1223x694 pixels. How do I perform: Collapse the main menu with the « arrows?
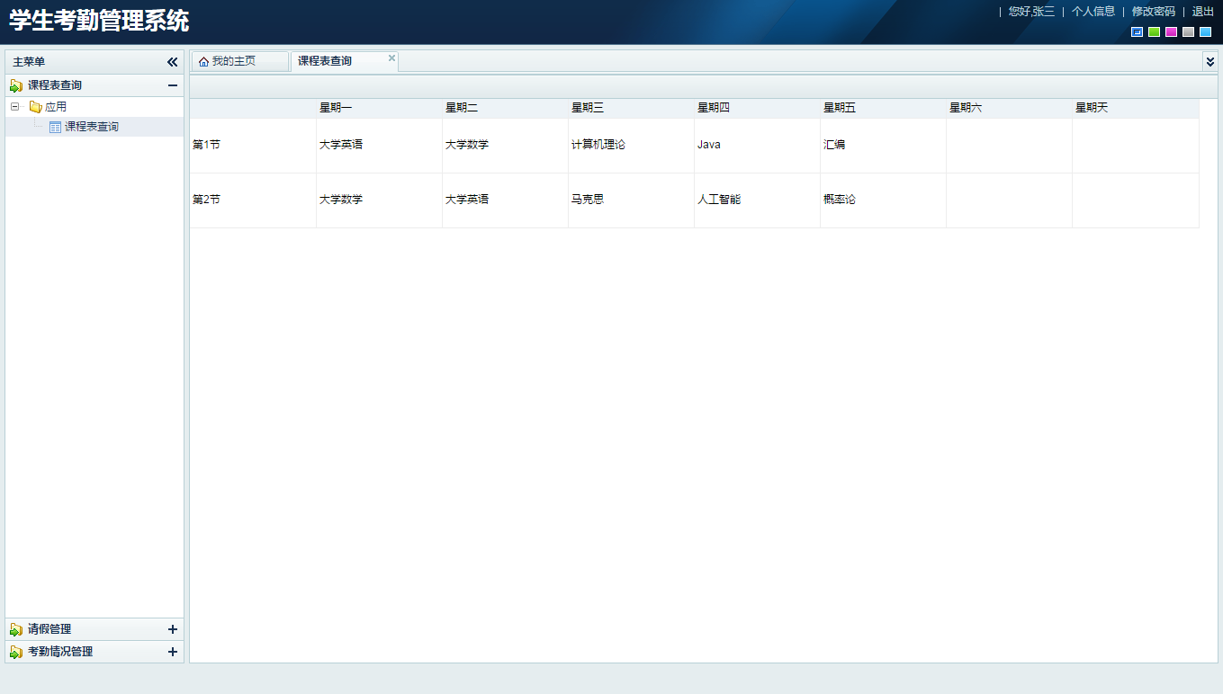172,61
